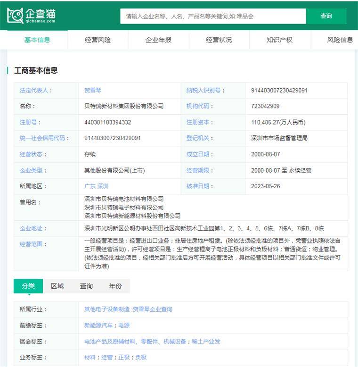Screen dimensions: 358x367
Task: Select organization code 723042909
Action: click(x=265, y=106)
